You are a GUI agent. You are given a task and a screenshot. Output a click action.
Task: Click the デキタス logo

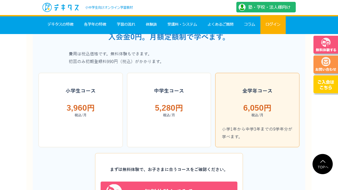[x=61, y=7]
